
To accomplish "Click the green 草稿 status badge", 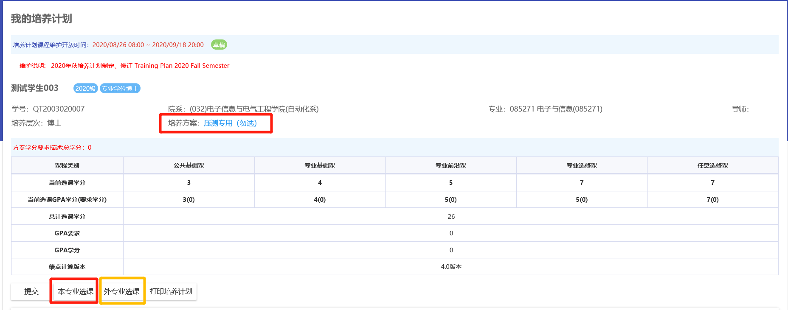I will point(219,45).
